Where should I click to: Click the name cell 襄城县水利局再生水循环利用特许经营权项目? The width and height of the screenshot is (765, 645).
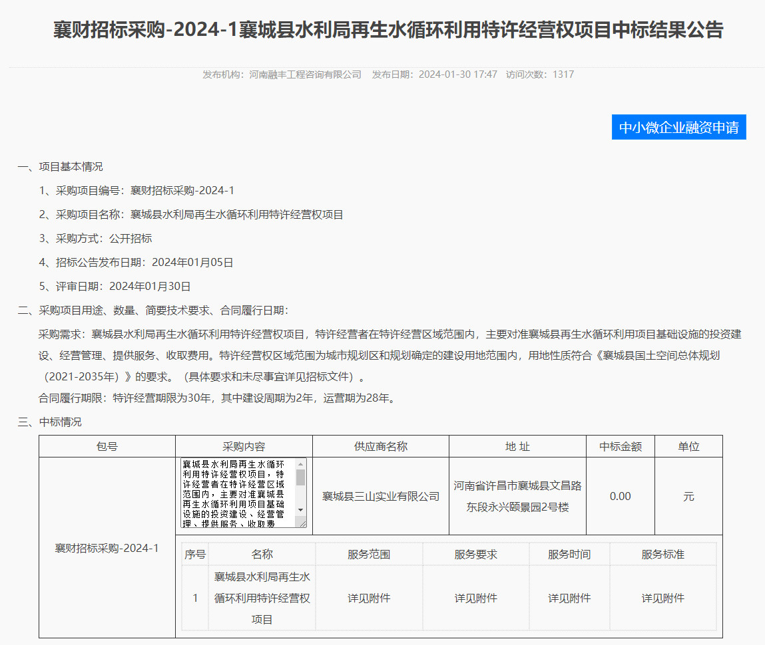coord(262,598)
